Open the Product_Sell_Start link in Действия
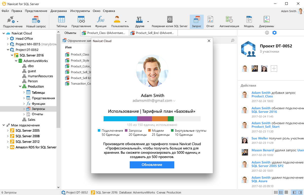Screen dimensions: 304x195 coord(265,127)
